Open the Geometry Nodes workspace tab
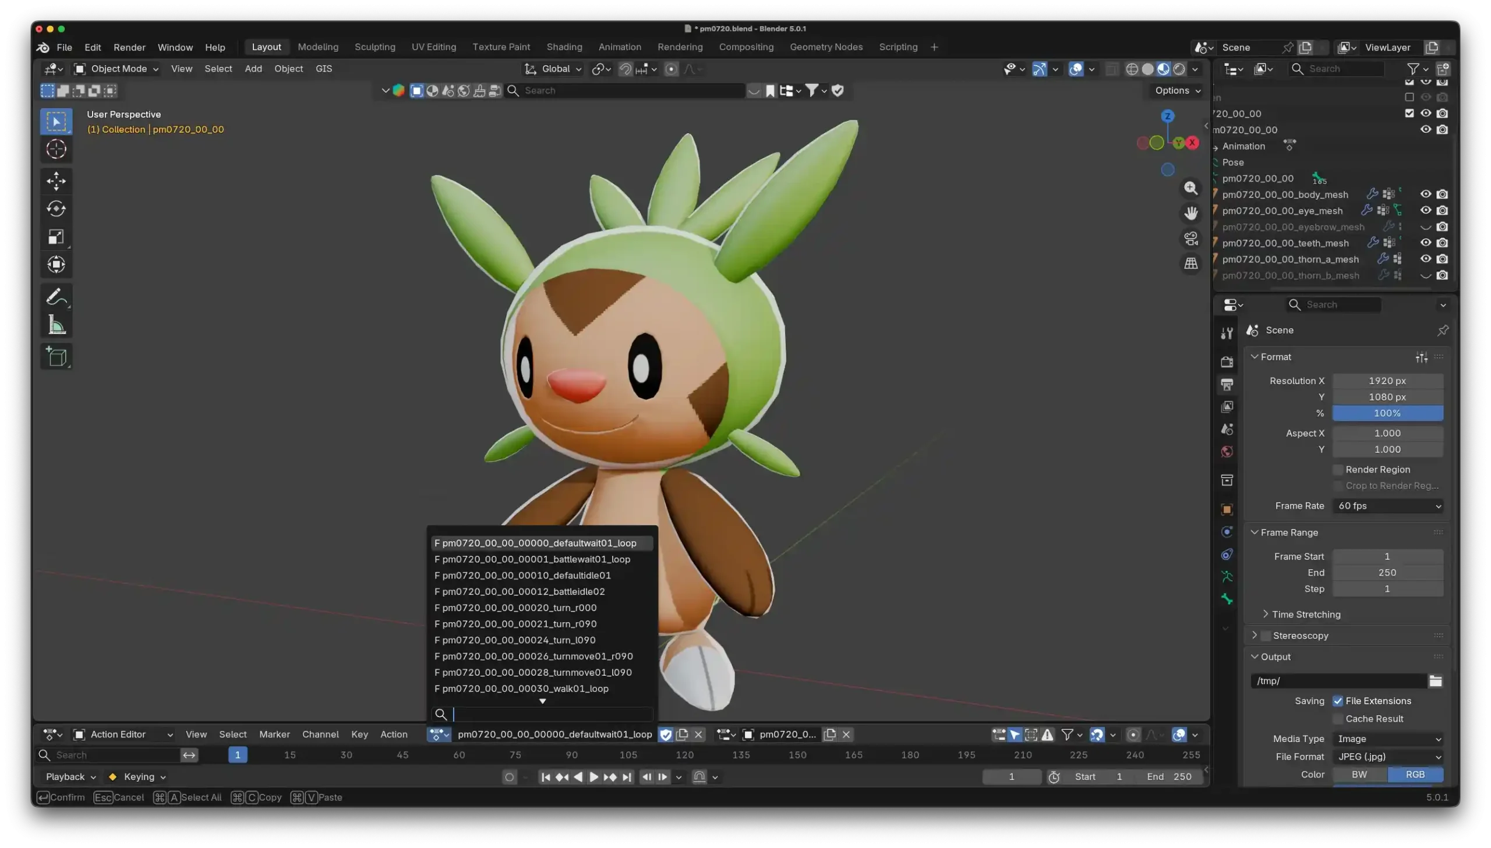 (826, 47)
